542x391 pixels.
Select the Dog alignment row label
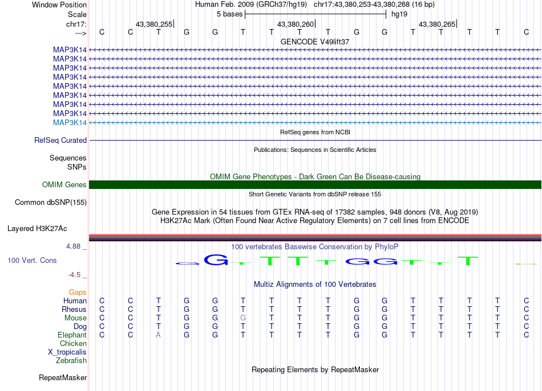(80, 327)
